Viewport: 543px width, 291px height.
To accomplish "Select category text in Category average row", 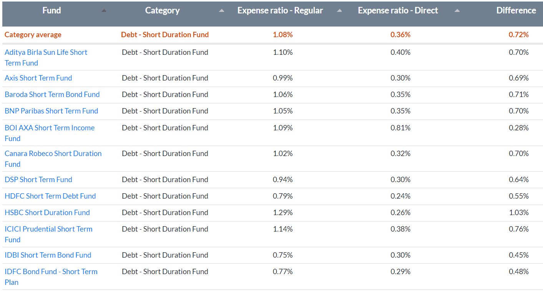I will [165, 35].
